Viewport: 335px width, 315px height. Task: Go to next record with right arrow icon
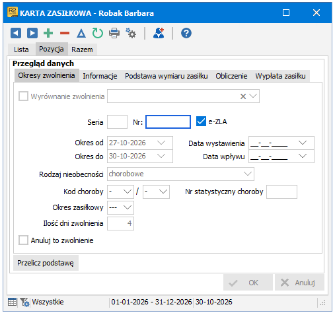(32, 33)
